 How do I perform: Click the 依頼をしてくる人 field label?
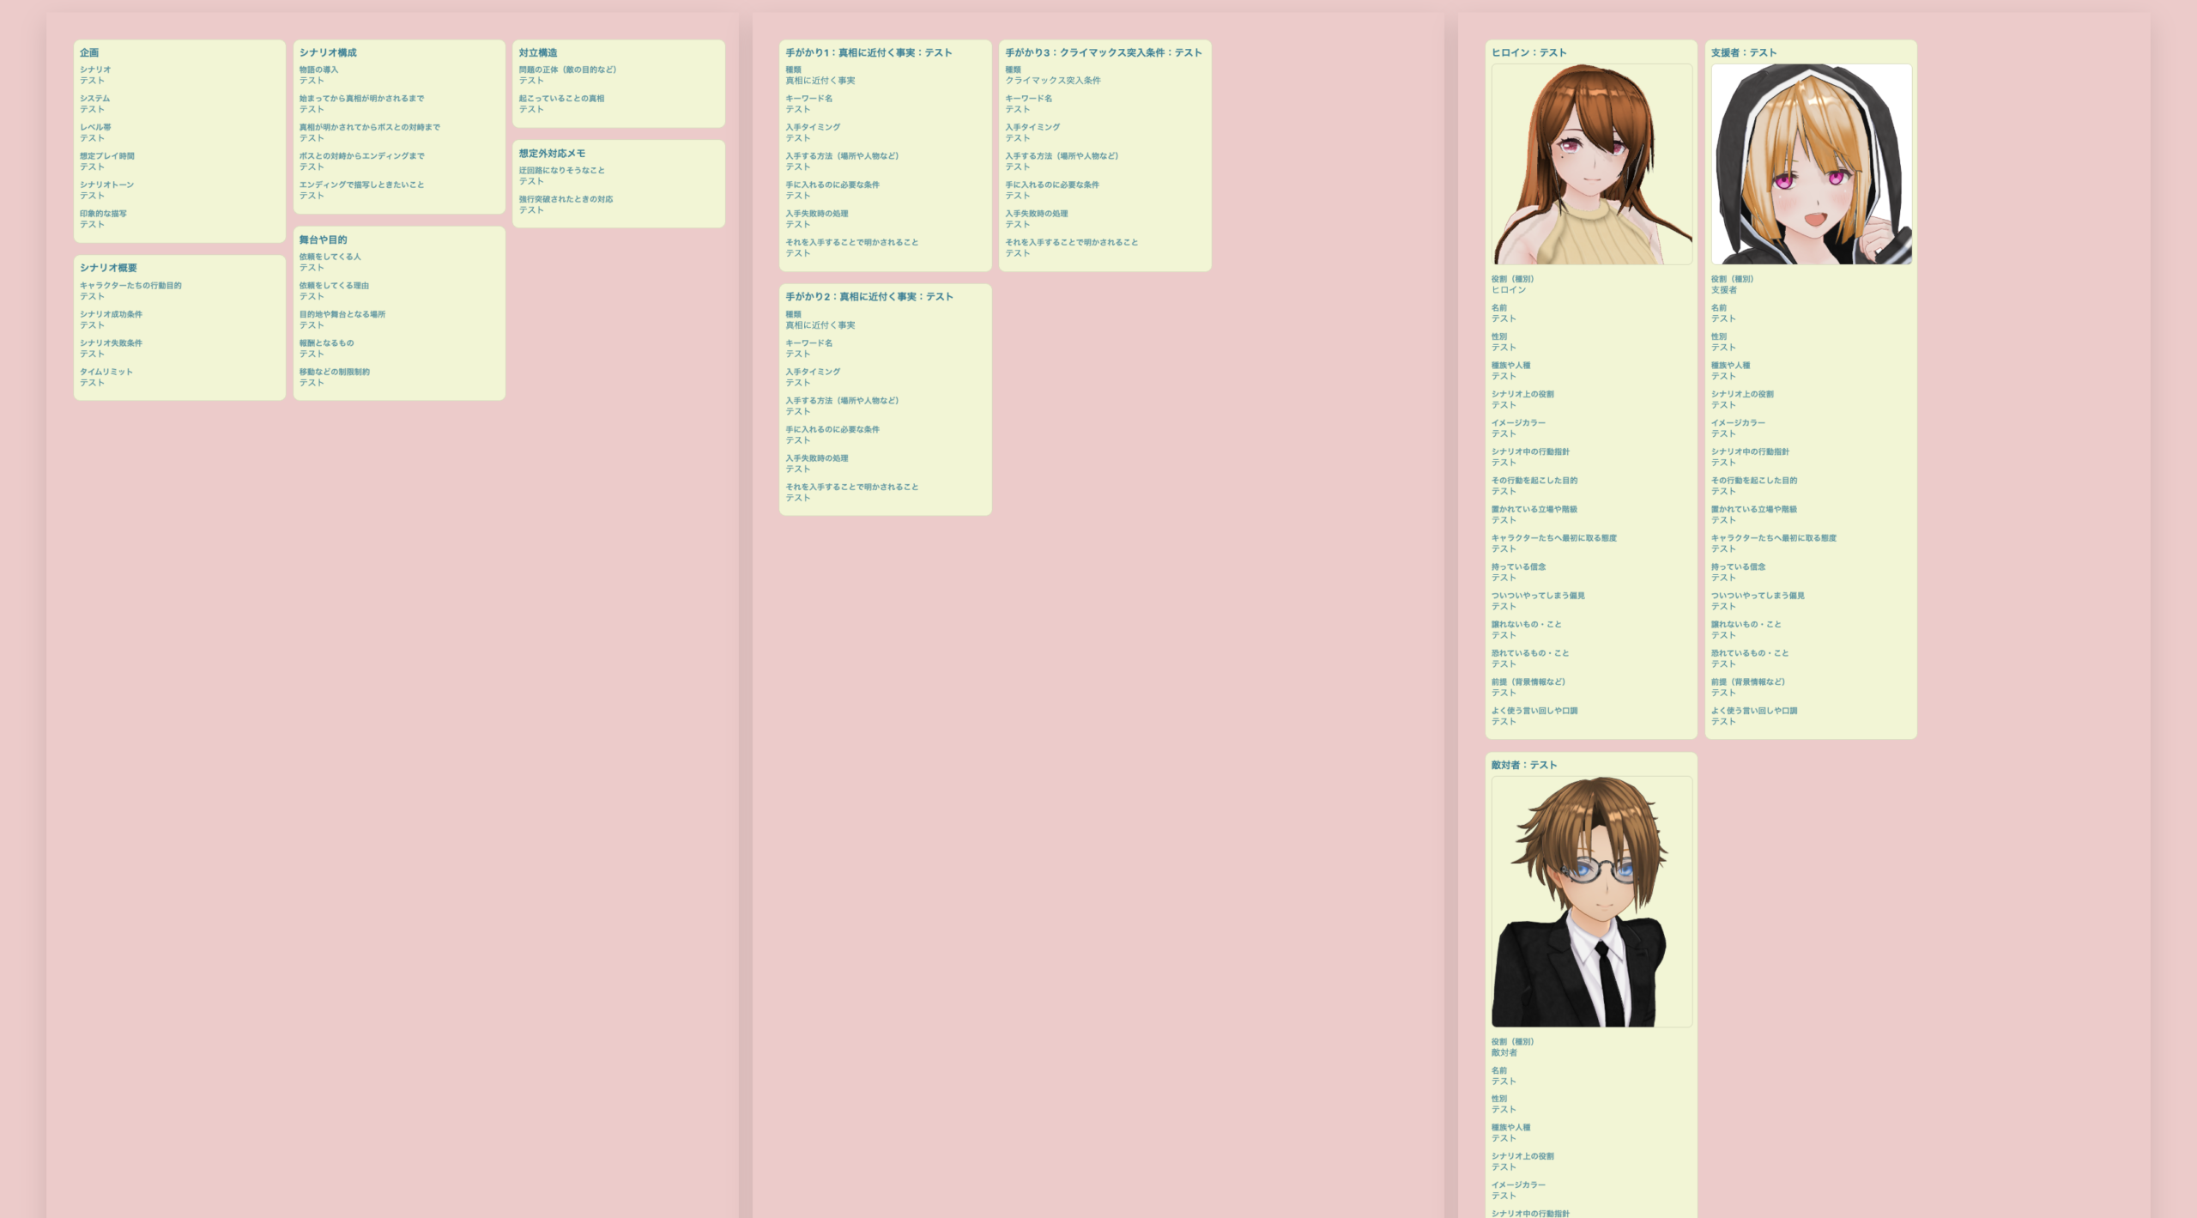tap(330, 257)
